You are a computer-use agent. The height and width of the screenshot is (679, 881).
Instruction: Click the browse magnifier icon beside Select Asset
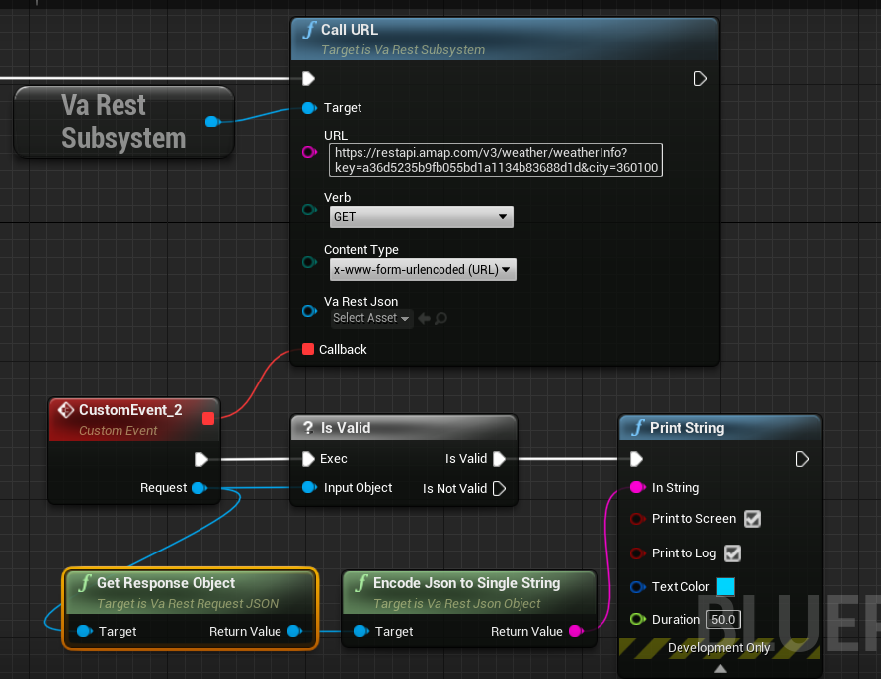[x=441, y=318]
